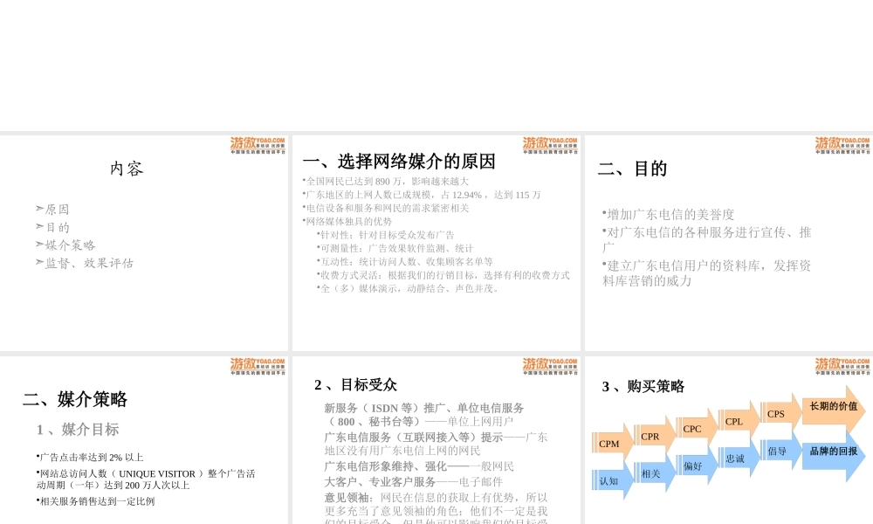
Task: Select the orange CPM arrow shape
Action: point(613,444)
